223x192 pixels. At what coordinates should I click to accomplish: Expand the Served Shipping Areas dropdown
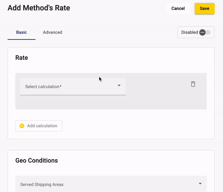click(x=111, y=184)
